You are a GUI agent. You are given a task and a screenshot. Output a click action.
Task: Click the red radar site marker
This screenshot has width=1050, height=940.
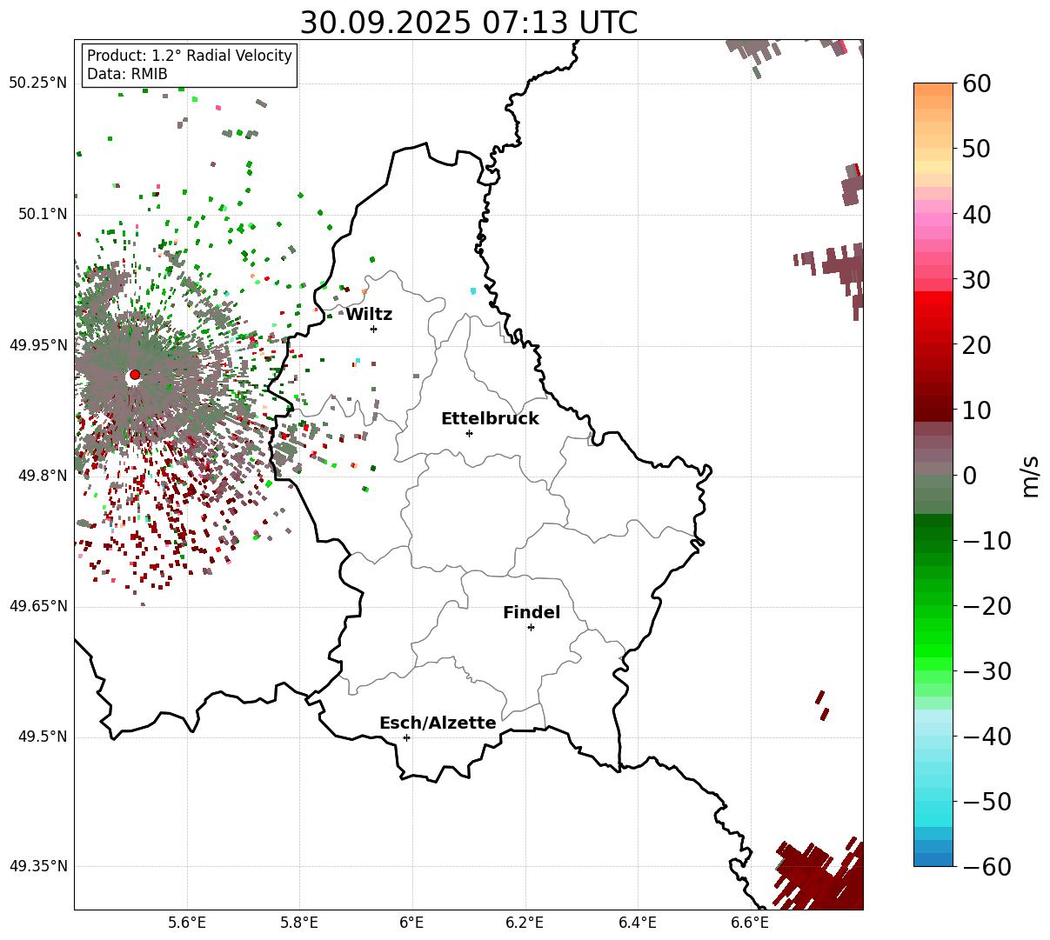click(135, 375)
